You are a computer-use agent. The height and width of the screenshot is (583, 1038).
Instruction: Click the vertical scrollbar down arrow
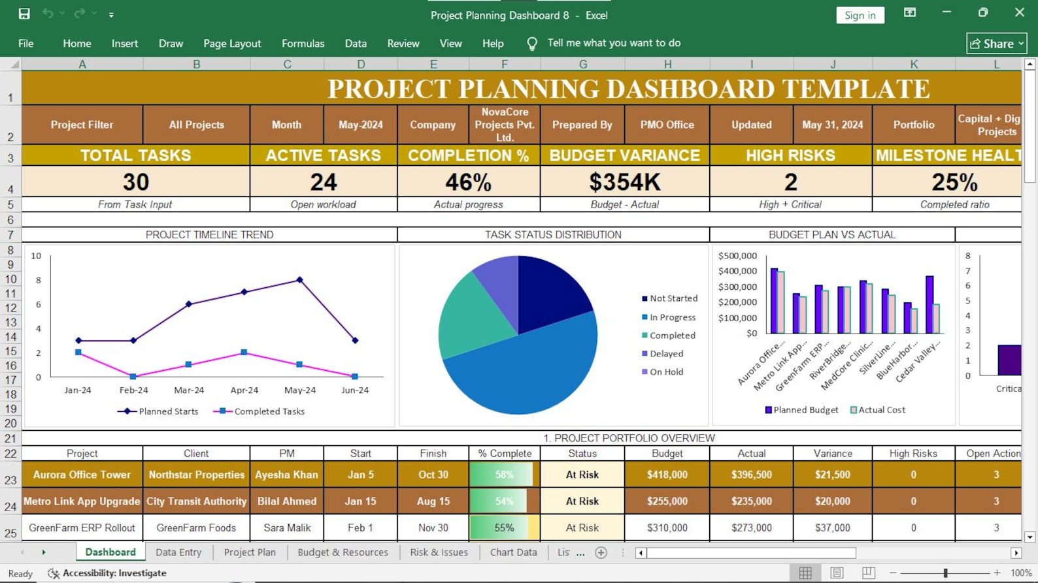[1030, 537]
